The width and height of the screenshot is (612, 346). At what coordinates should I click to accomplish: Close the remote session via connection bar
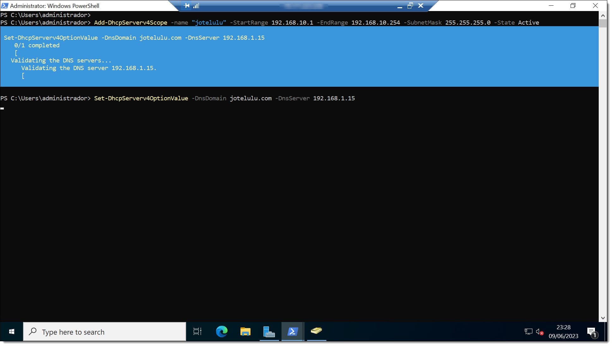coord(421,6)
